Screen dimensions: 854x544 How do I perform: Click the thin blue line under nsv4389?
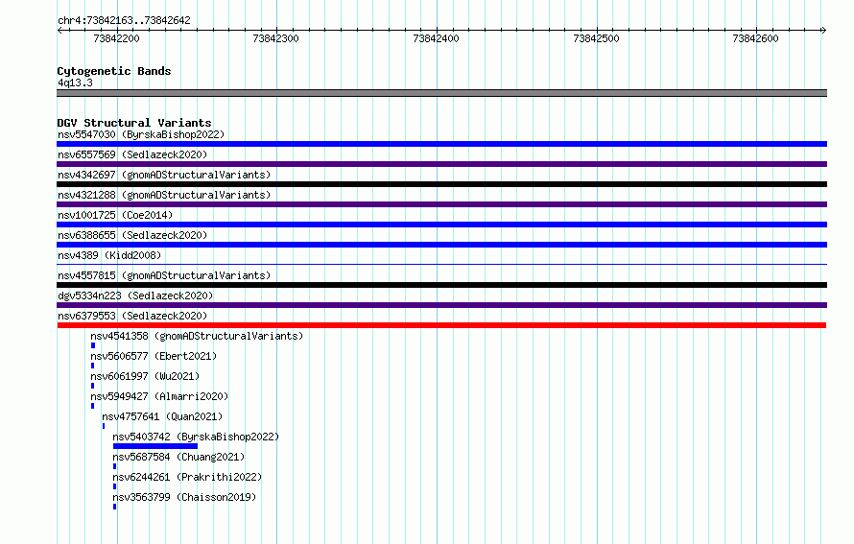tap(441, 264)
